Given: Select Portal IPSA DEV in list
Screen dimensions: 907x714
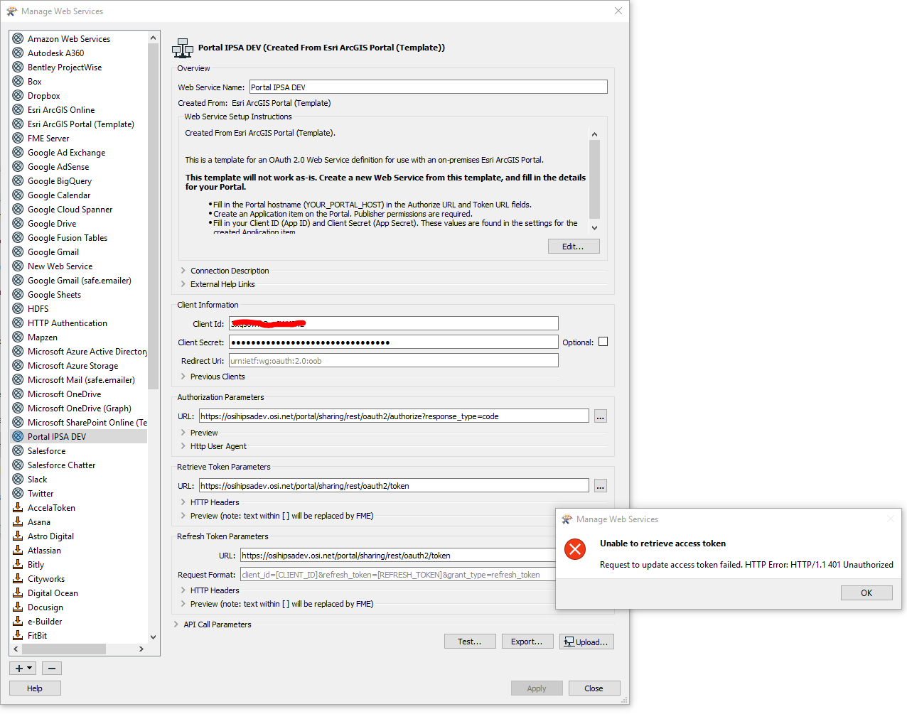Looking at the screenshot, I should click(78, 436).
